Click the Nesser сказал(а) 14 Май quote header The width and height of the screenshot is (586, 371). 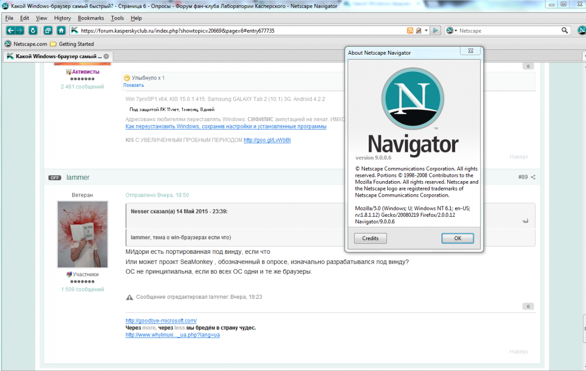click(179, 211)
